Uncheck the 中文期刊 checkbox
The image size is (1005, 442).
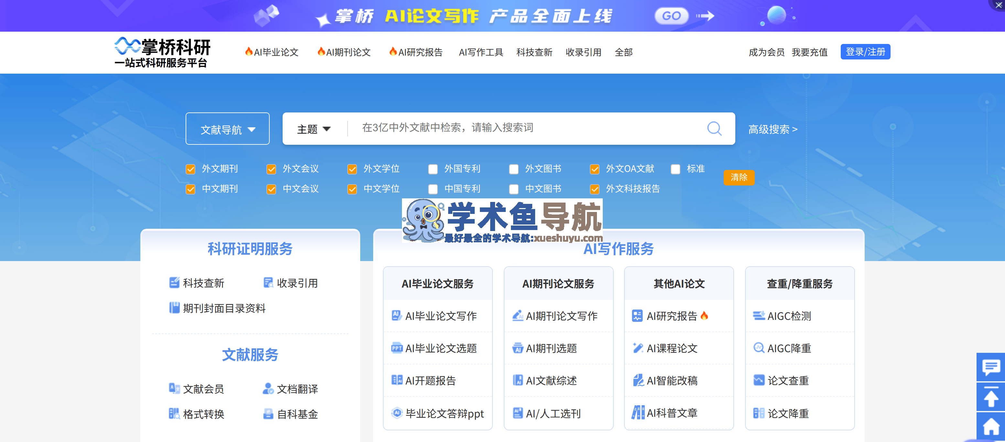[190, 189]
